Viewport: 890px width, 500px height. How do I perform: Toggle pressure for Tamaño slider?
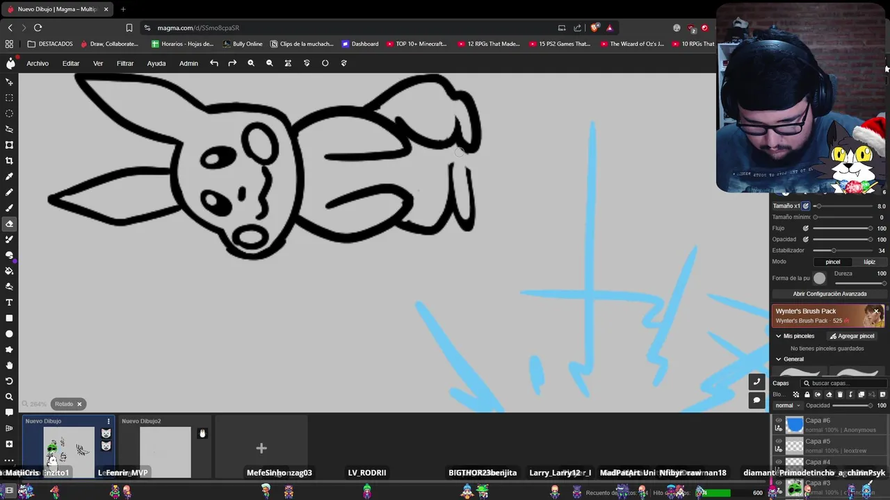(806, 206)
